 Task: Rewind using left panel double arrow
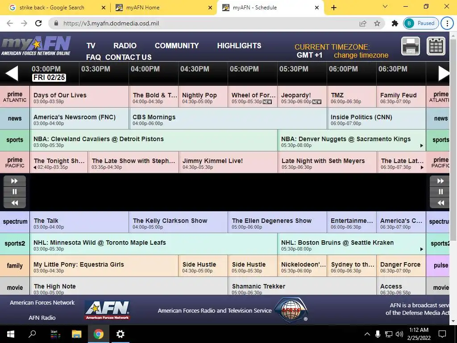[x=15, y=203]
